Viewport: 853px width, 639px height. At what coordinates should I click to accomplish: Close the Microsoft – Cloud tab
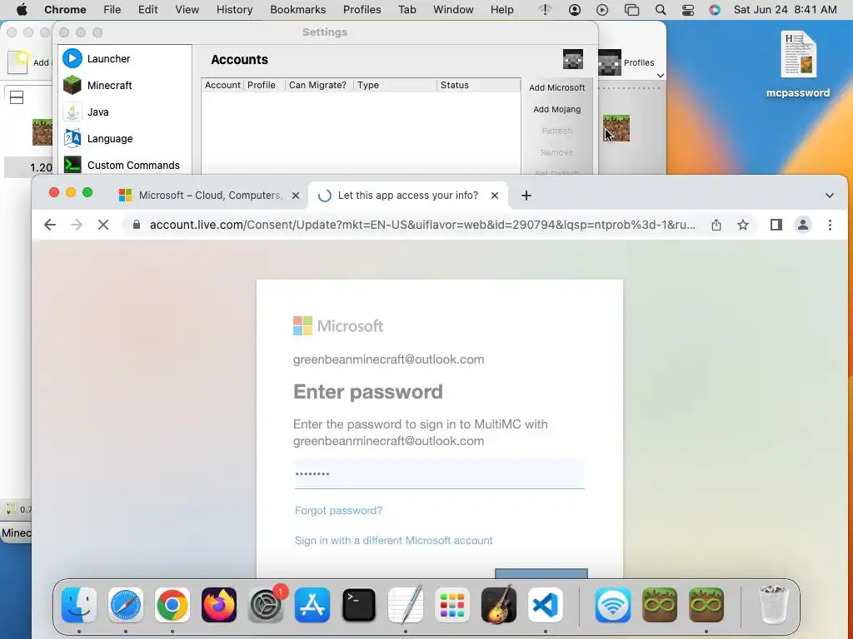[296, 195]
